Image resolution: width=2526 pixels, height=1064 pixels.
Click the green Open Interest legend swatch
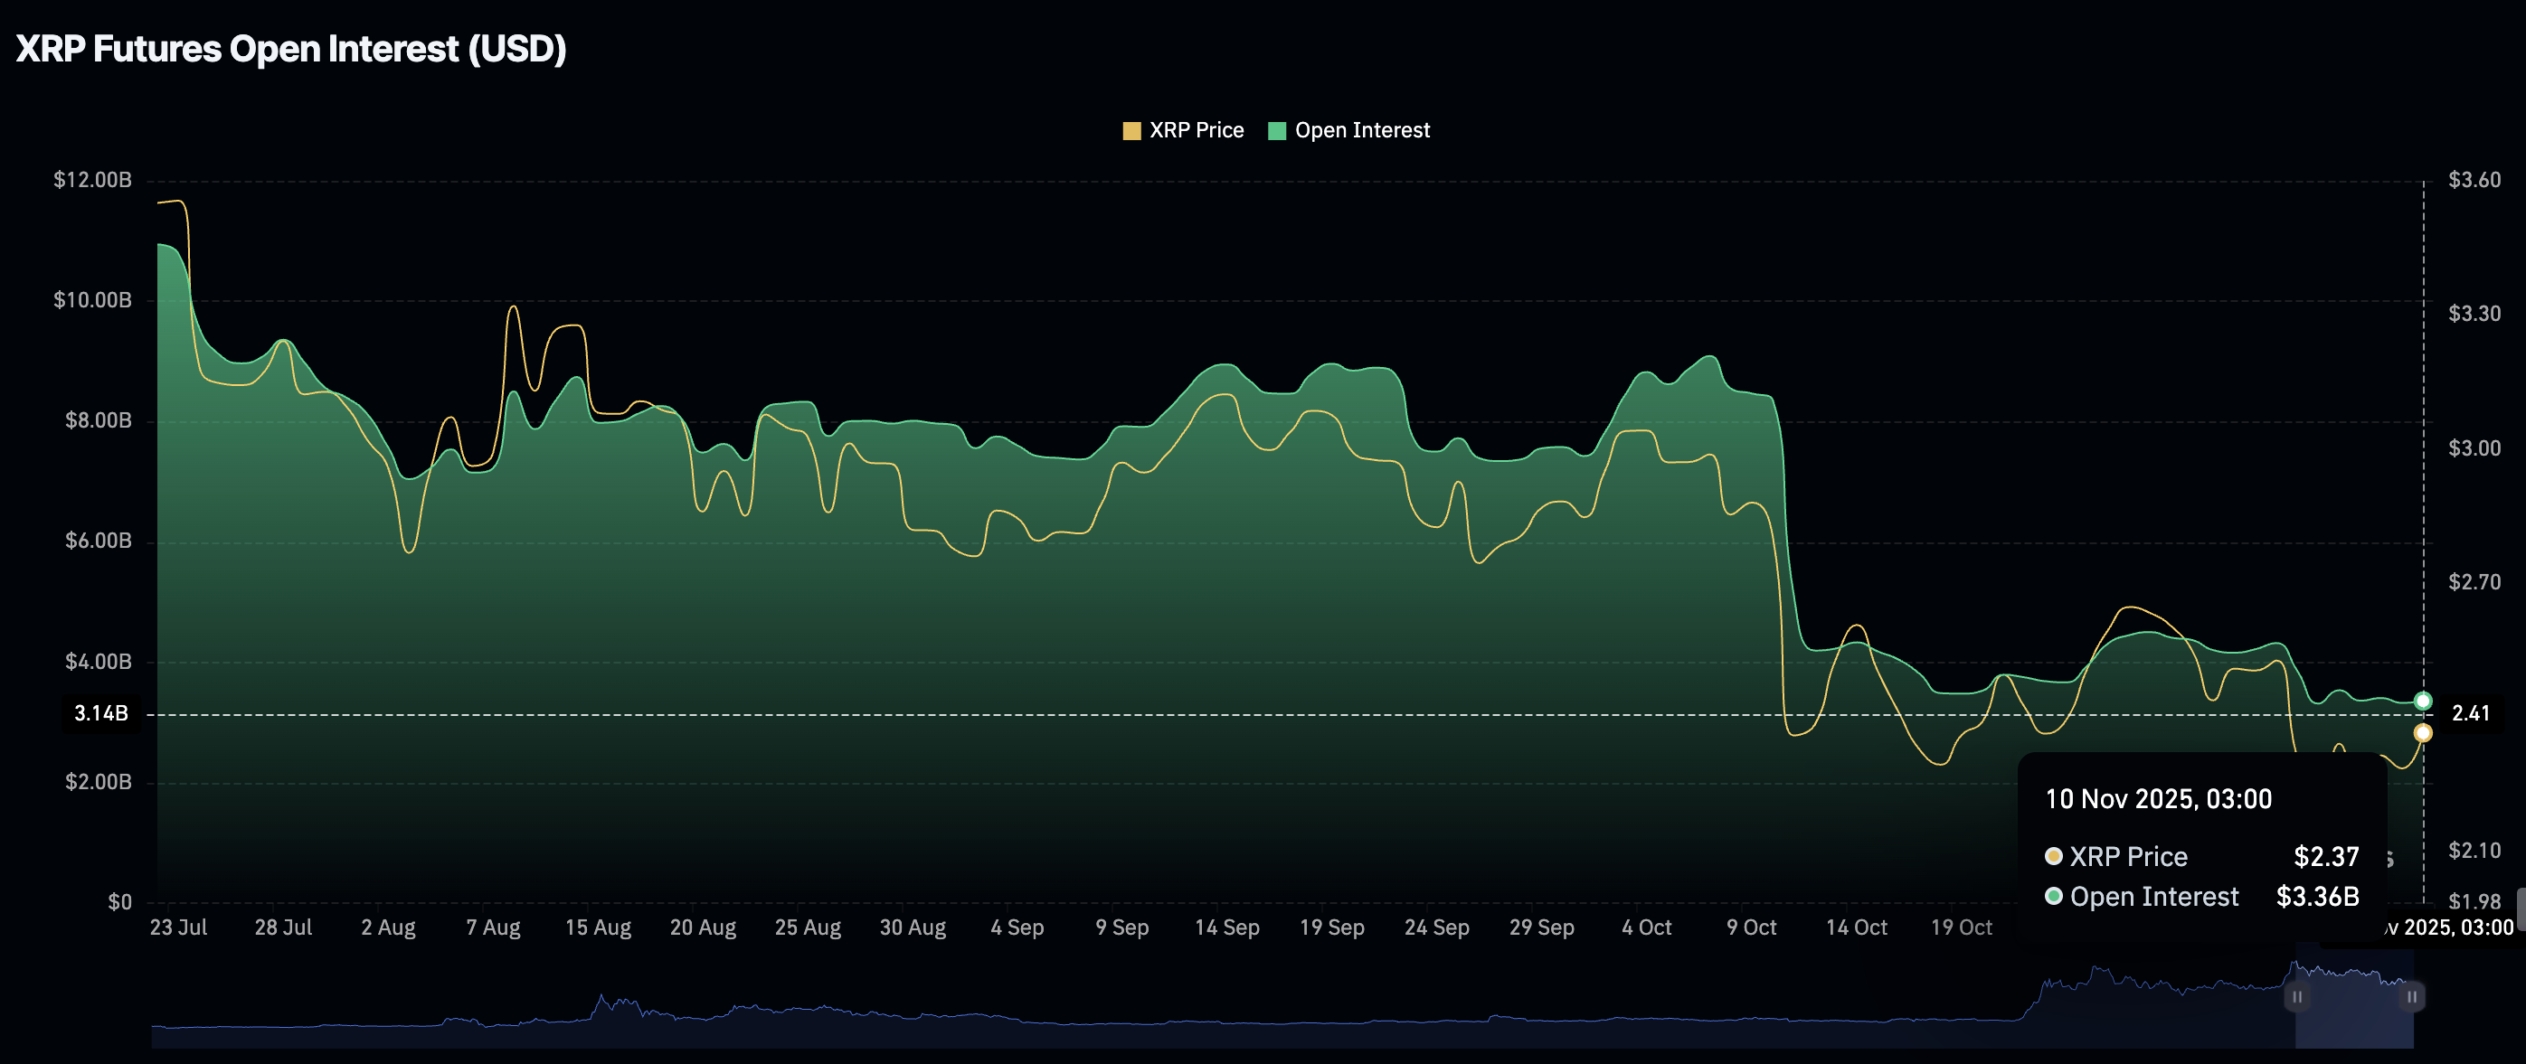pyautogui.click(x=1277, y=131)
